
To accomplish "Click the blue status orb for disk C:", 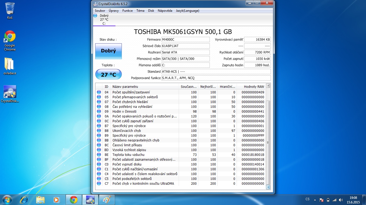I will [95, 16].
